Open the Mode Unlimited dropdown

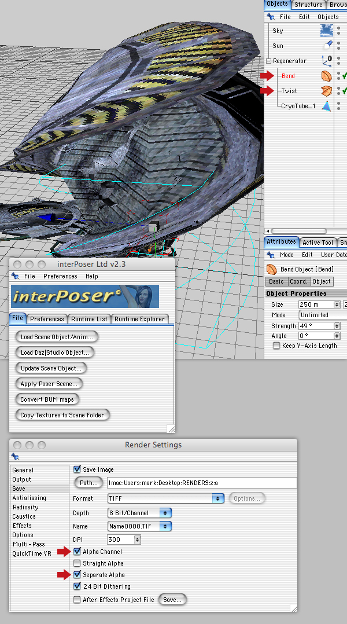[x=323, y=315]
